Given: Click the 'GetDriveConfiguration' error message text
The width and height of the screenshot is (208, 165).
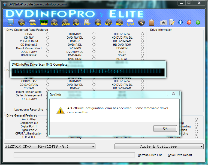Looking at the screenshot, I should (x=118, y=110).
